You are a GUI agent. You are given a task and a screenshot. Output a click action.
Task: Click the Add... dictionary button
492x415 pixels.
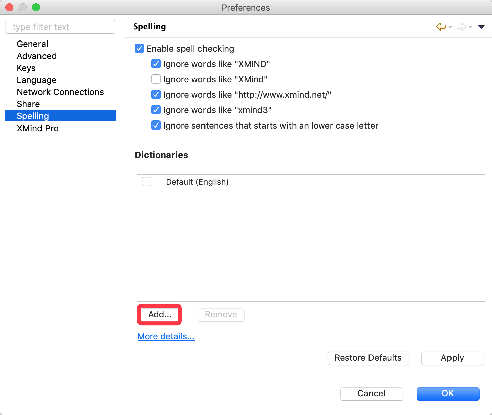click(x=159, y=314)
